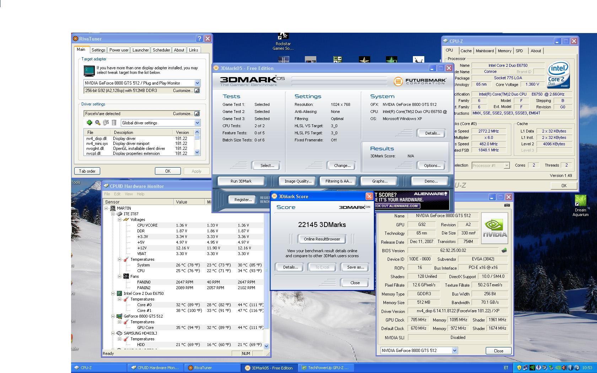Switch to RivaTuner Launcher tab
The height and width of the screenshot is (373, 597).
point(140,50)
